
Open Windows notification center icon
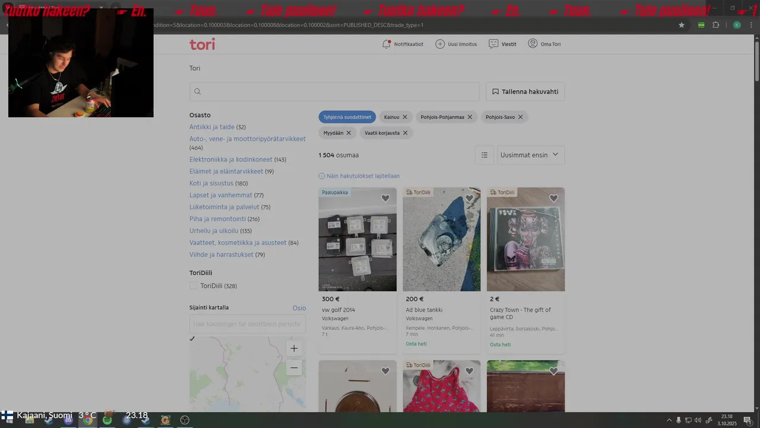(748, 420)
